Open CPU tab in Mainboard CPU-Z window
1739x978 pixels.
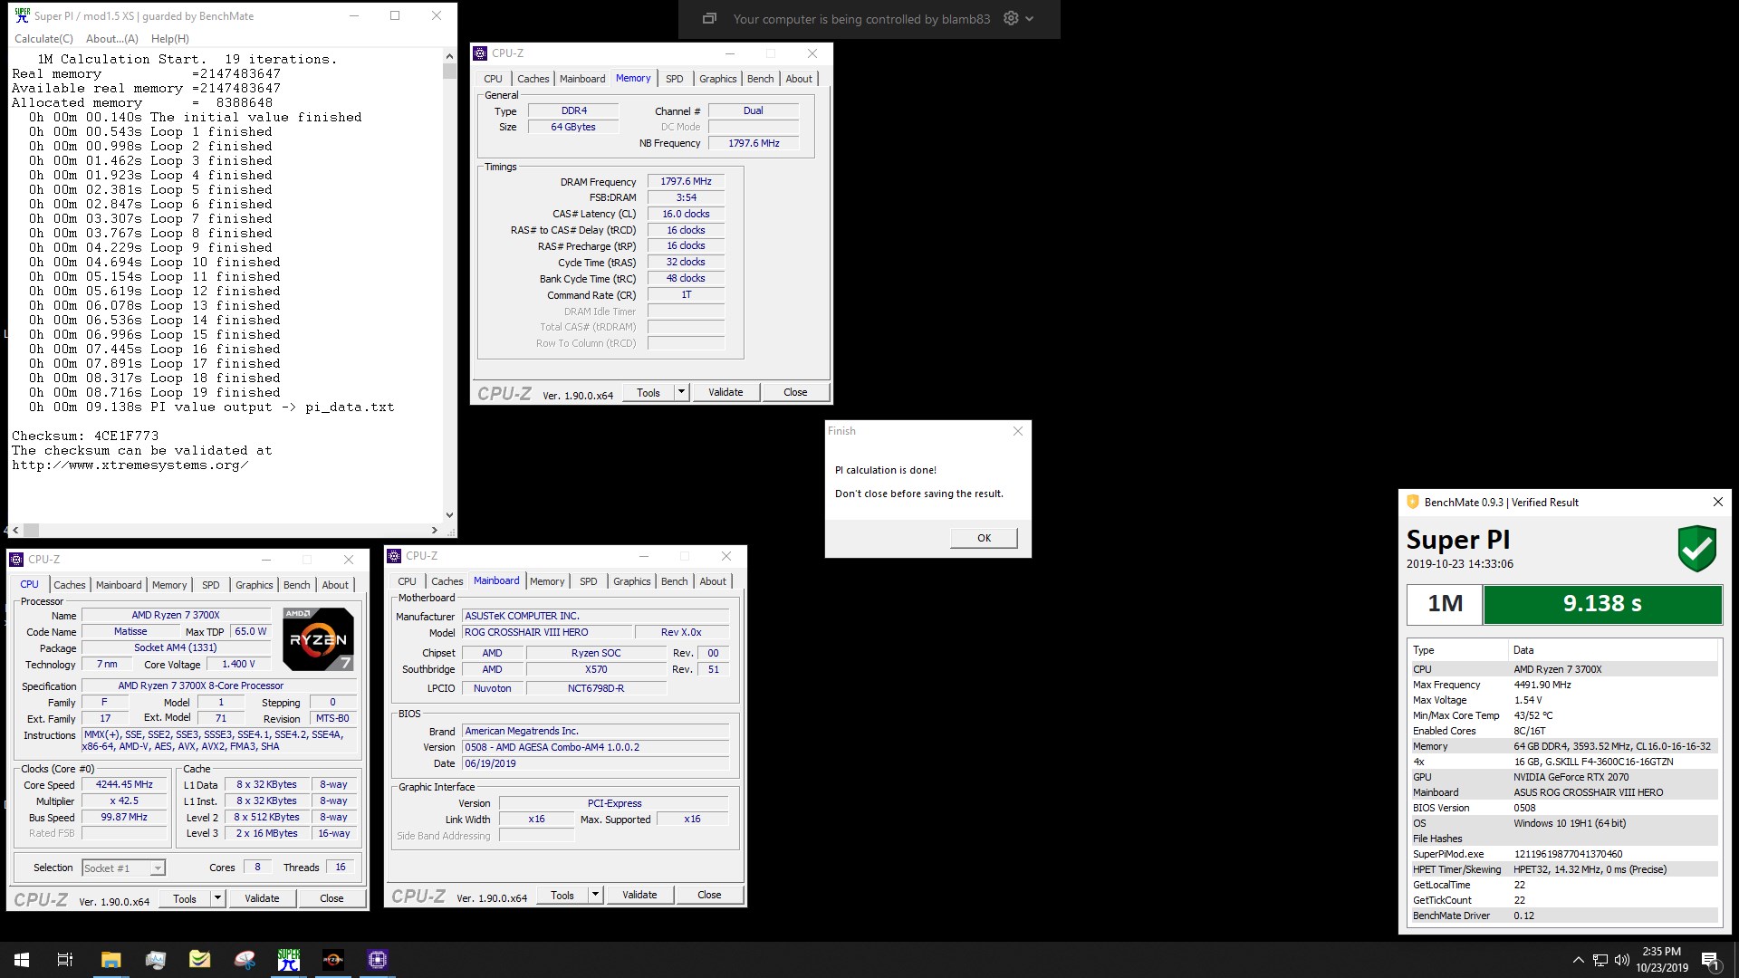click(408, 581)
